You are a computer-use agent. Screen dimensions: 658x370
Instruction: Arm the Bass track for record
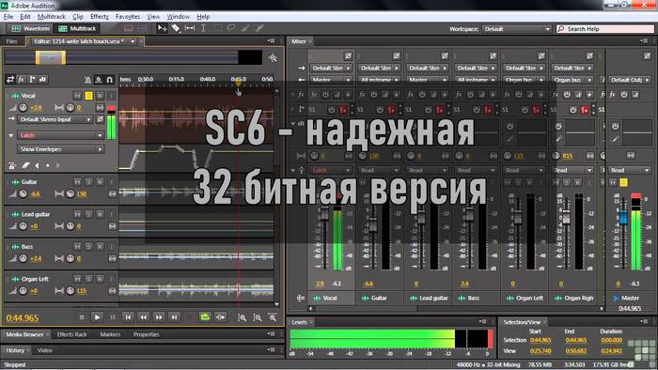[x=100, y=246]
